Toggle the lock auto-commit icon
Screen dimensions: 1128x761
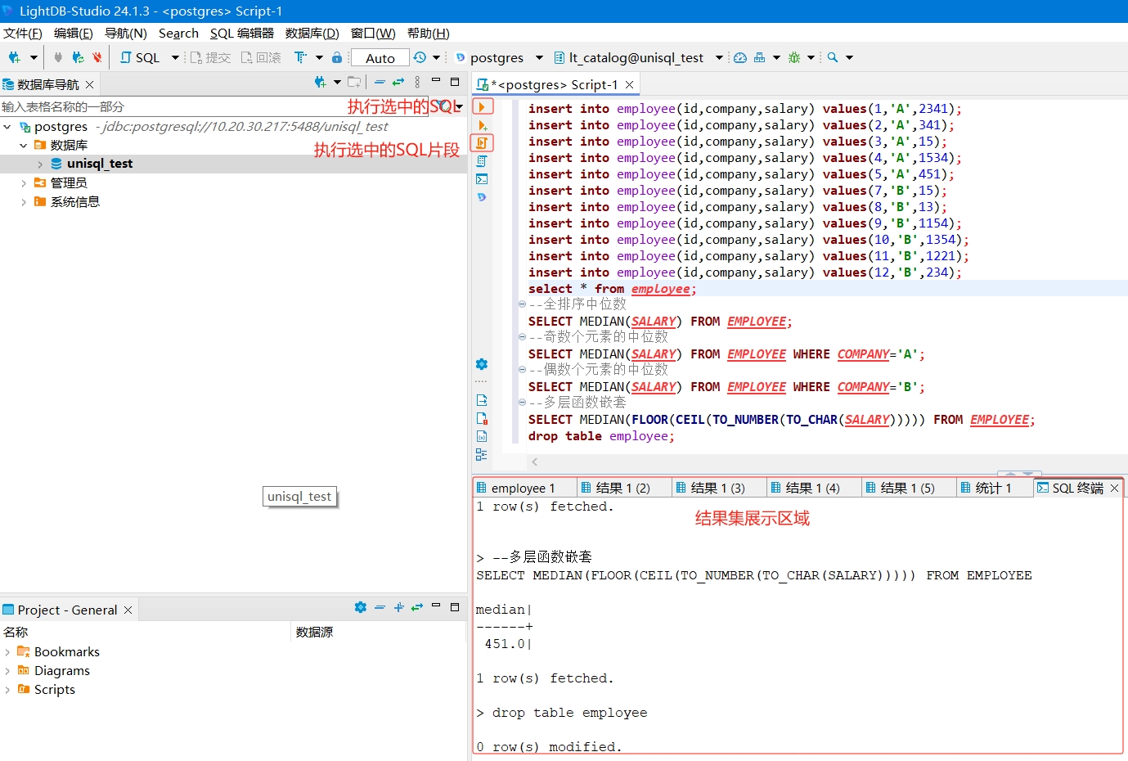(337, 57)
